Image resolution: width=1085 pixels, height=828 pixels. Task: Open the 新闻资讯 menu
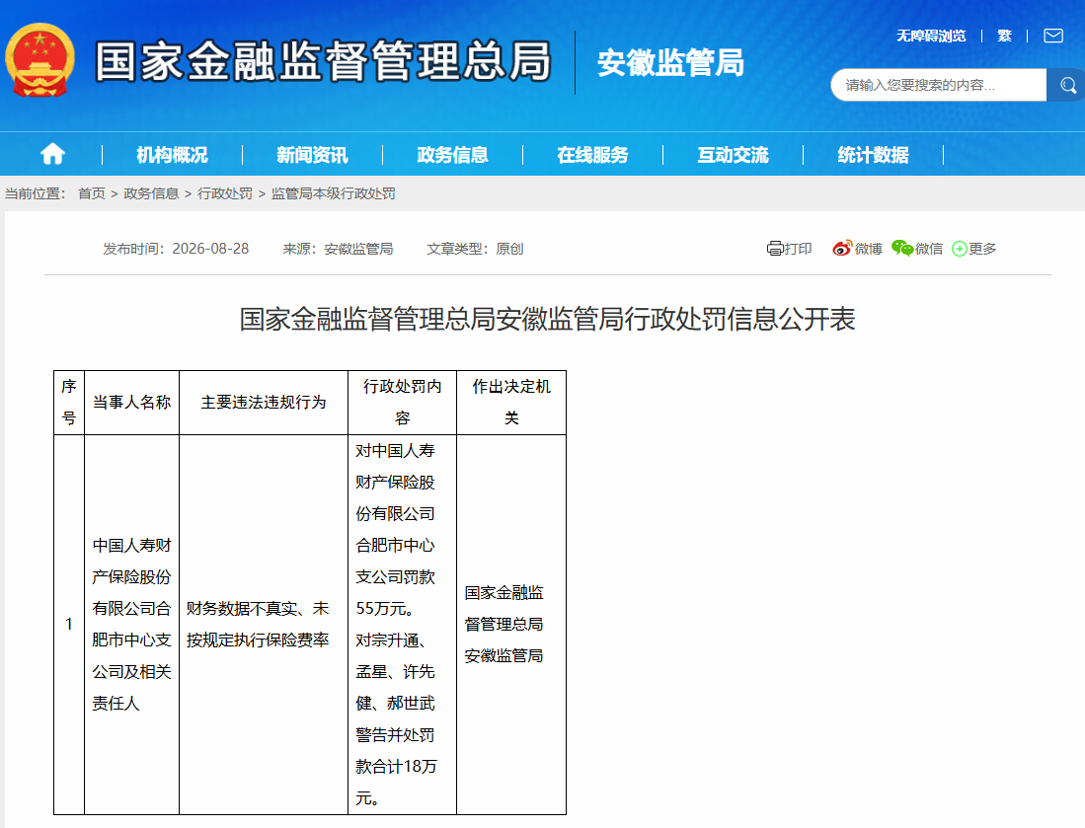pyautogui.click(x=312, y=155)
